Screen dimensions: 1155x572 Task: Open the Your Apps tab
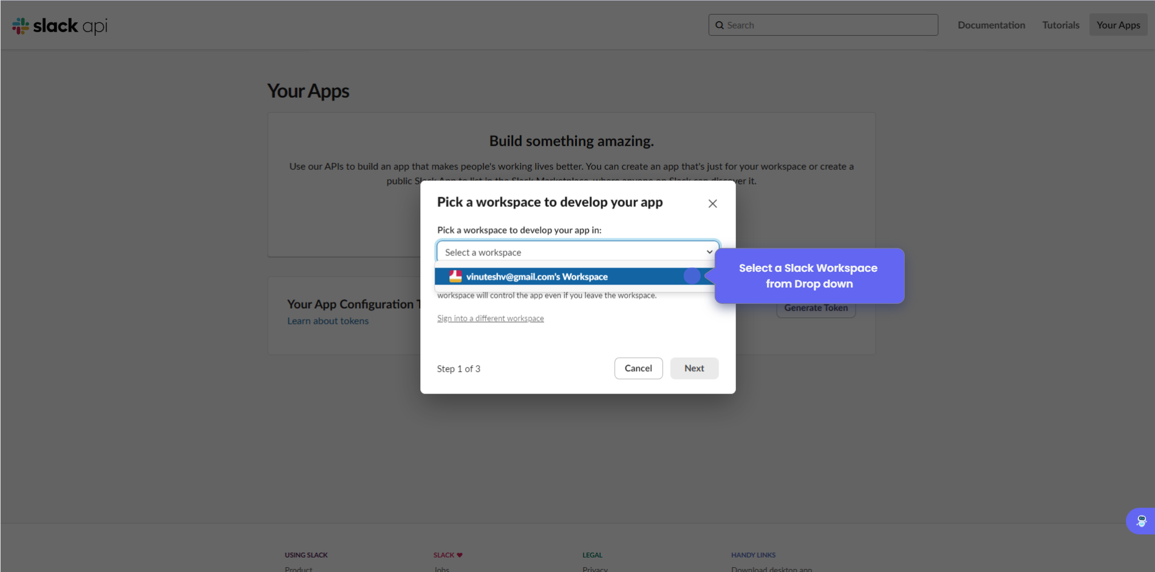coord(1118,25)
